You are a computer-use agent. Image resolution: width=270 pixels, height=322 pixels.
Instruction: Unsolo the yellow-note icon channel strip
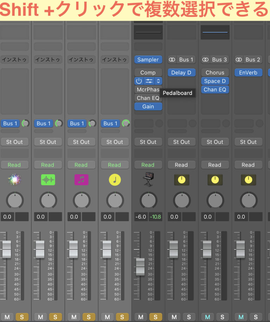pos(122,317)
